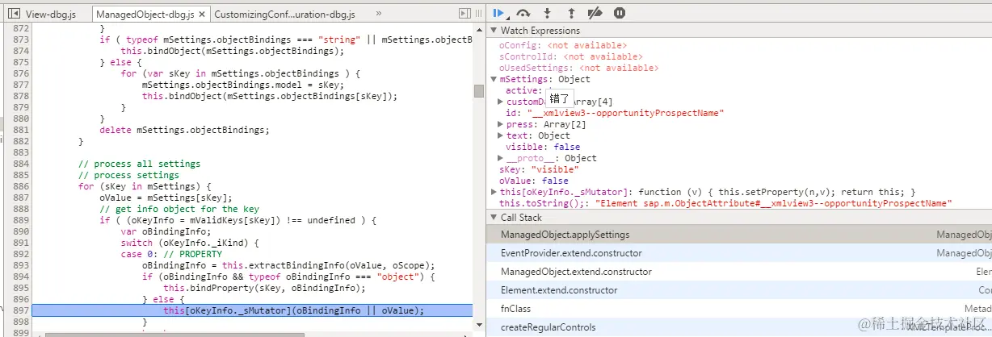The height and width of the screenshot is (337, 992).
Task: Select Element.extend.constructor call frame
Action: pyautogui.click(x=739, y=290)
